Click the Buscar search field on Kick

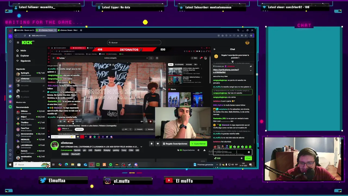(134, 42)
